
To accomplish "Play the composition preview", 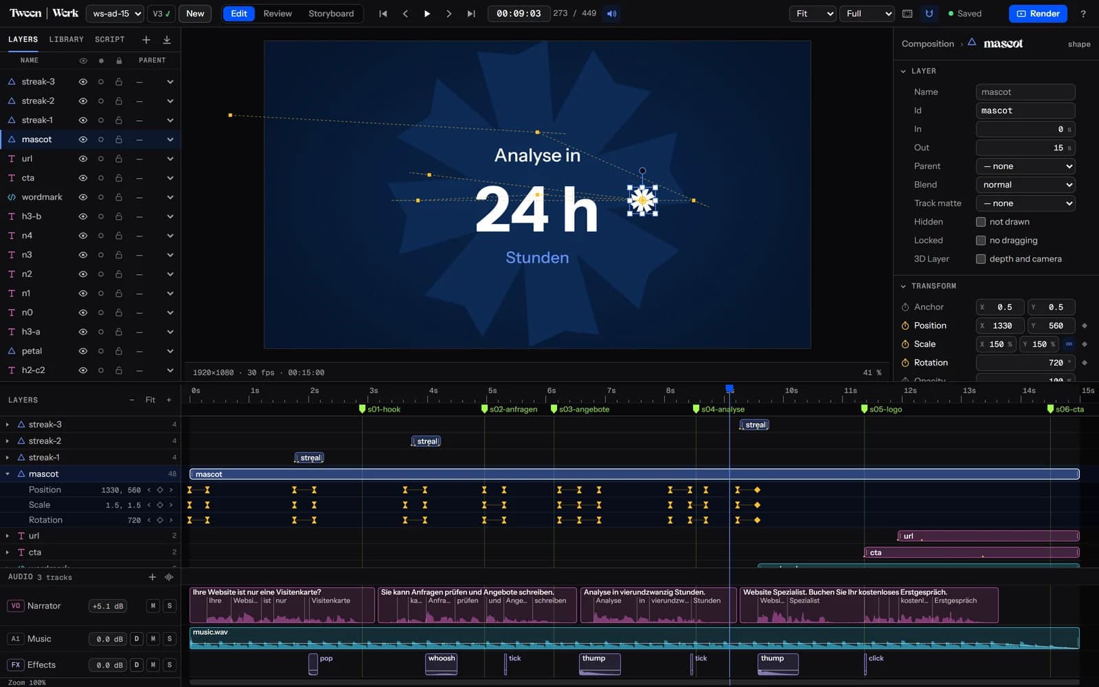I will [x=427, y=14].
